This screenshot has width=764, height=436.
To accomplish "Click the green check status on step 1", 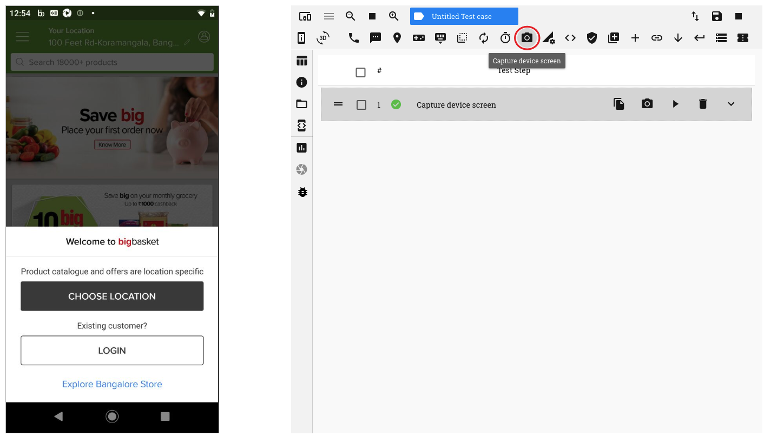I will pyautogui.click(x=396, y=104).
